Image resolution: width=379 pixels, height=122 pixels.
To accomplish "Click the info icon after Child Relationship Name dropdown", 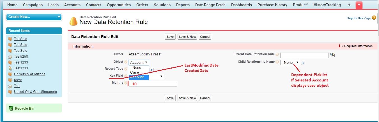I will pos(303,63).
